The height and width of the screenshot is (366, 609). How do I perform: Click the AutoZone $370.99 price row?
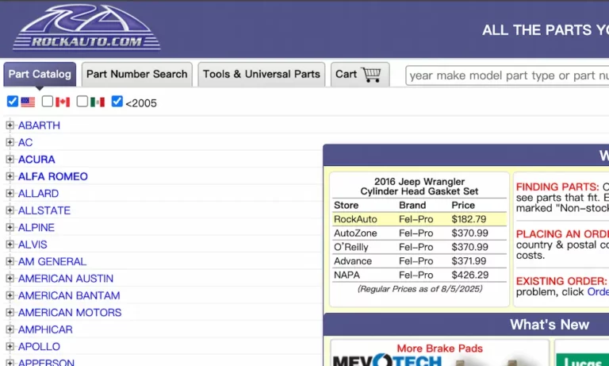pyautogui.click(x=419, y=233)
